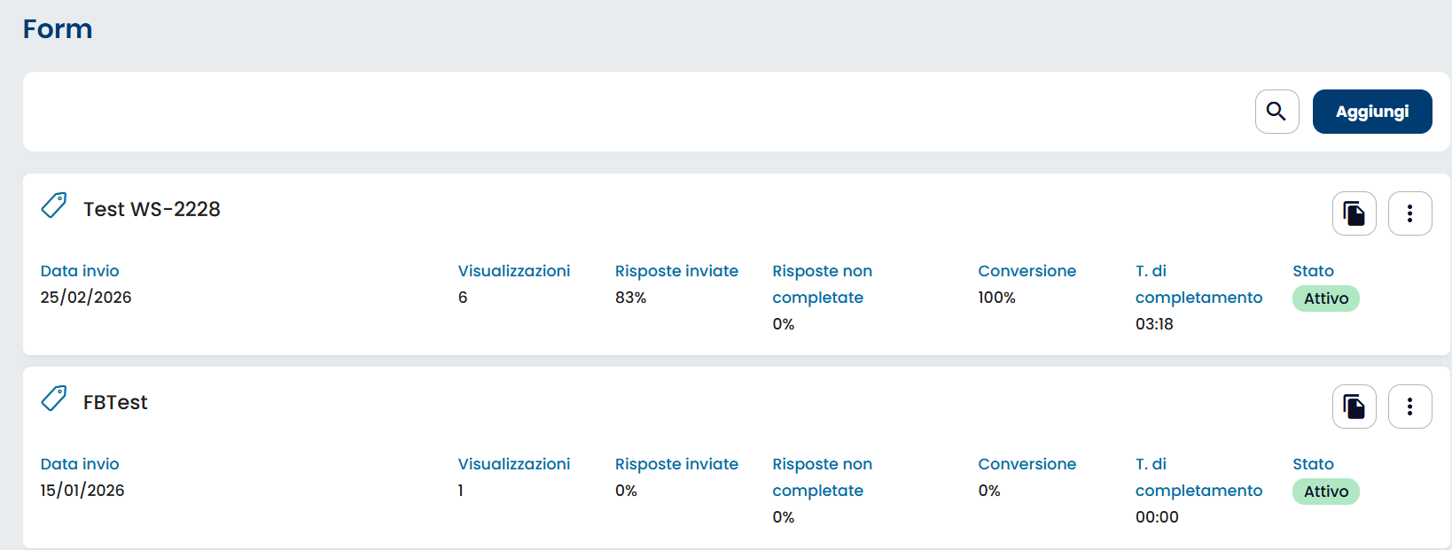Click Data invio label in FBTest card

click(80, 464)
